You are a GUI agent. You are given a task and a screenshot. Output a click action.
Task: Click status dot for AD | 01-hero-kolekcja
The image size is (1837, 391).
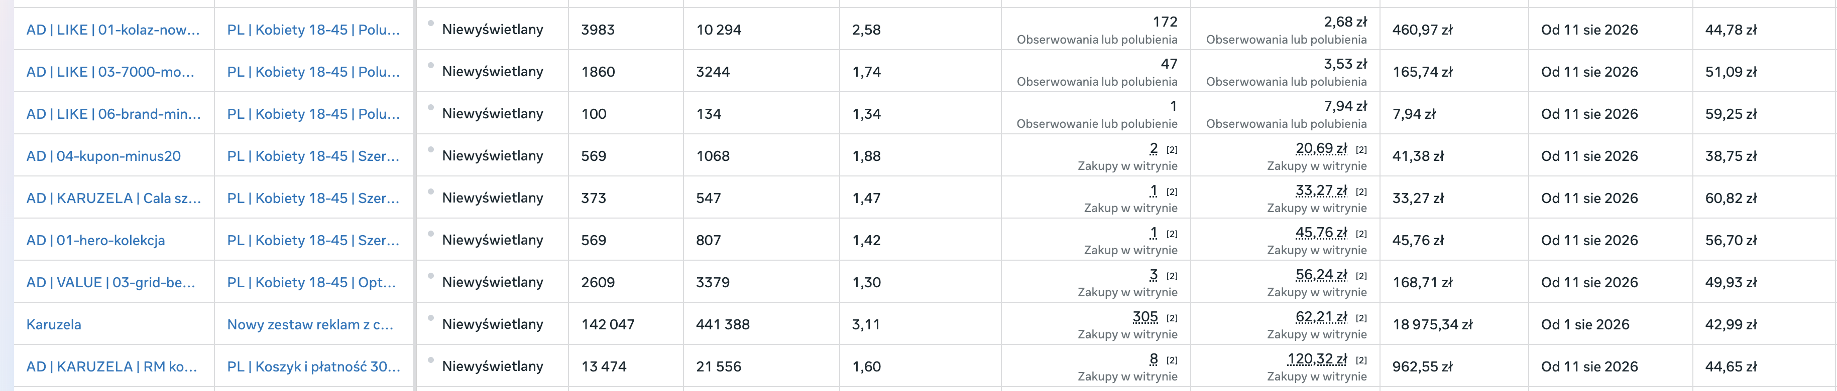tap(431, 234)
